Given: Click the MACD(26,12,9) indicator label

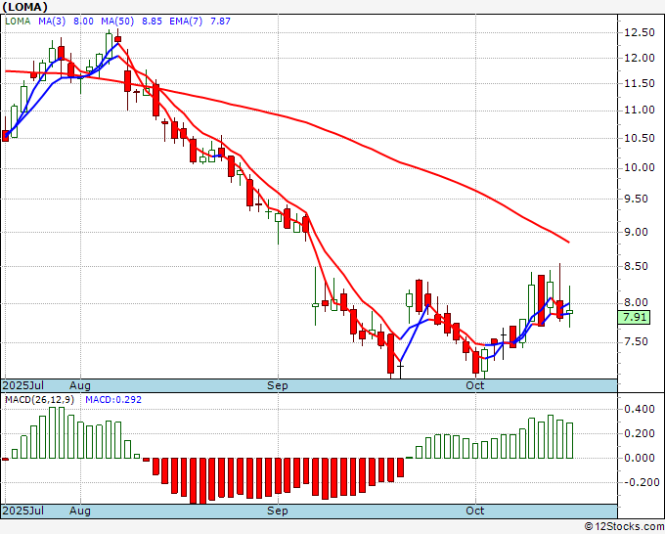Looking at the screenshot, I should click(39, 400).
